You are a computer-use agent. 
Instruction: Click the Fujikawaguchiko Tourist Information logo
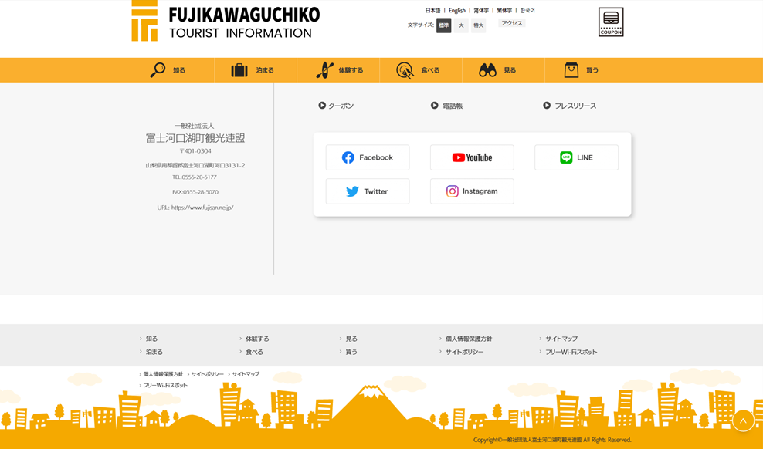point(226,22)
